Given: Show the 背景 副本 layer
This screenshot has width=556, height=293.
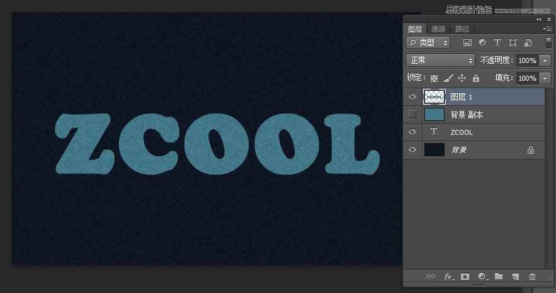Looking at the screenshot, I should pyautogui.click(x=412, y=114).
